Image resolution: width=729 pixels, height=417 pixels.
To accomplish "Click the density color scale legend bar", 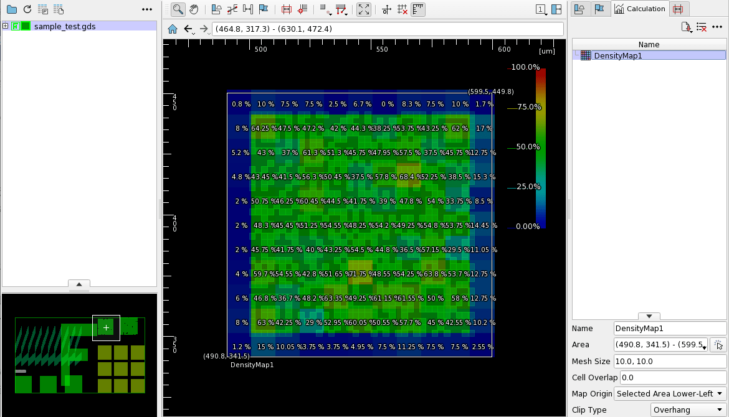I will [x=540, y=148].
